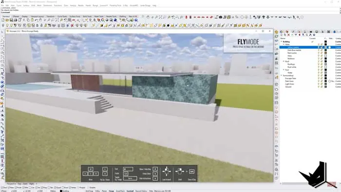Click the Copy icon in Standard toolbar
This screenshot has height=192, width=341.
(28, 20)
